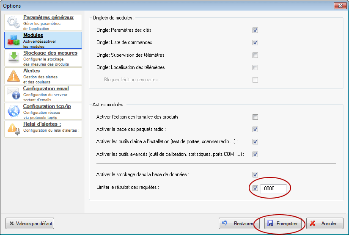The width and height of the screenshot is (349, 235).
Task: Enable Onglet Localisation des télémètres
Action: pyautogui.click(x=255, y=67)
